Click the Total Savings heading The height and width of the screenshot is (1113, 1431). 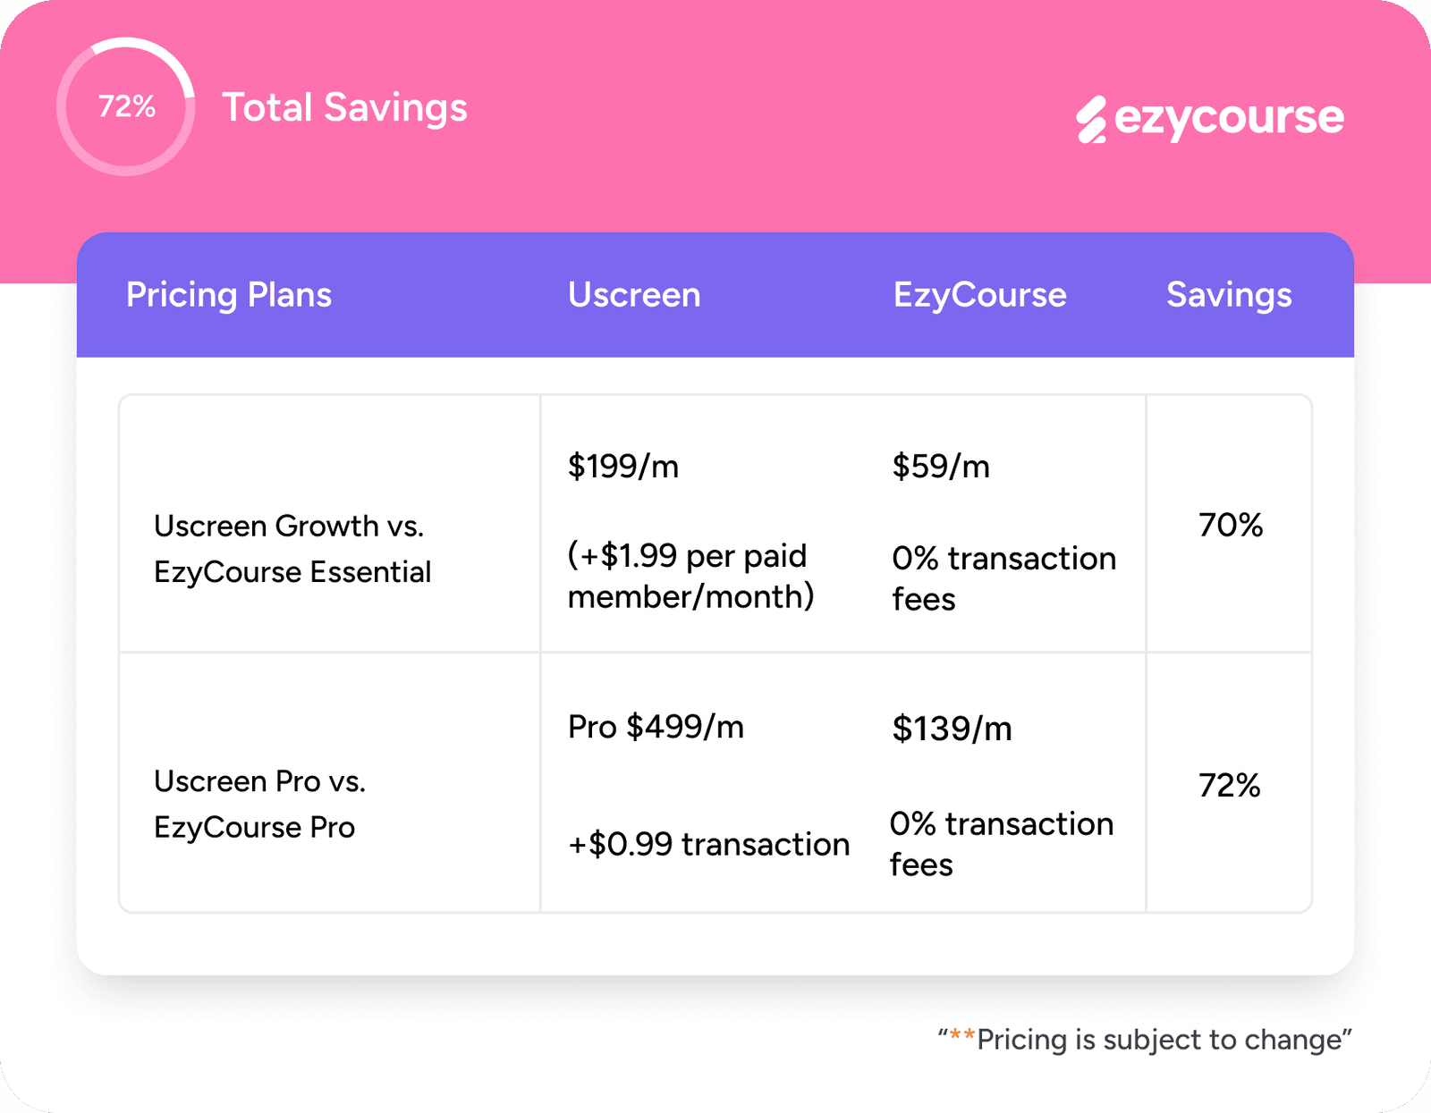click(344, 107)
